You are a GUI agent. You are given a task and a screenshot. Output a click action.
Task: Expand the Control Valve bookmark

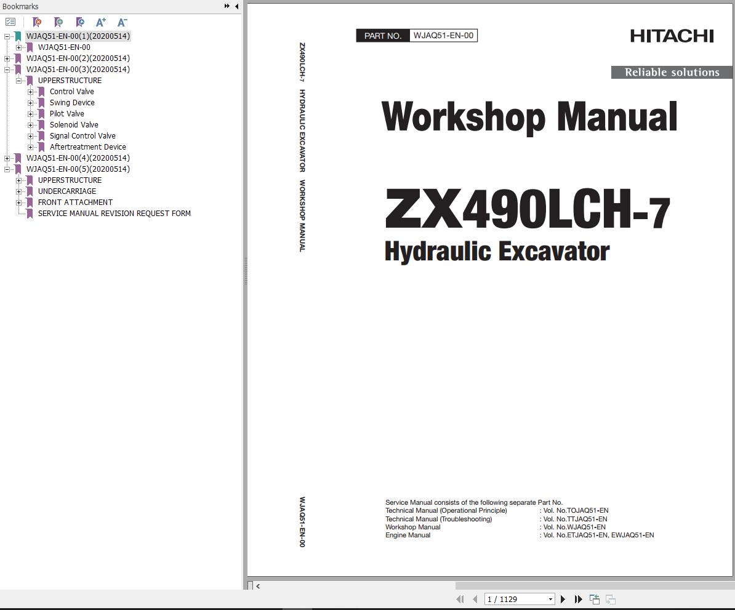pos(30,92)
